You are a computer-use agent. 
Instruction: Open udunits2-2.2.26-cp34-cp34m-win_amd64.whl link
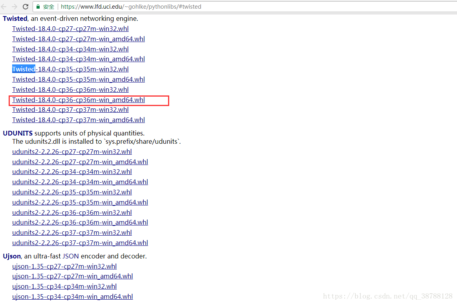[x=80, y=182]
